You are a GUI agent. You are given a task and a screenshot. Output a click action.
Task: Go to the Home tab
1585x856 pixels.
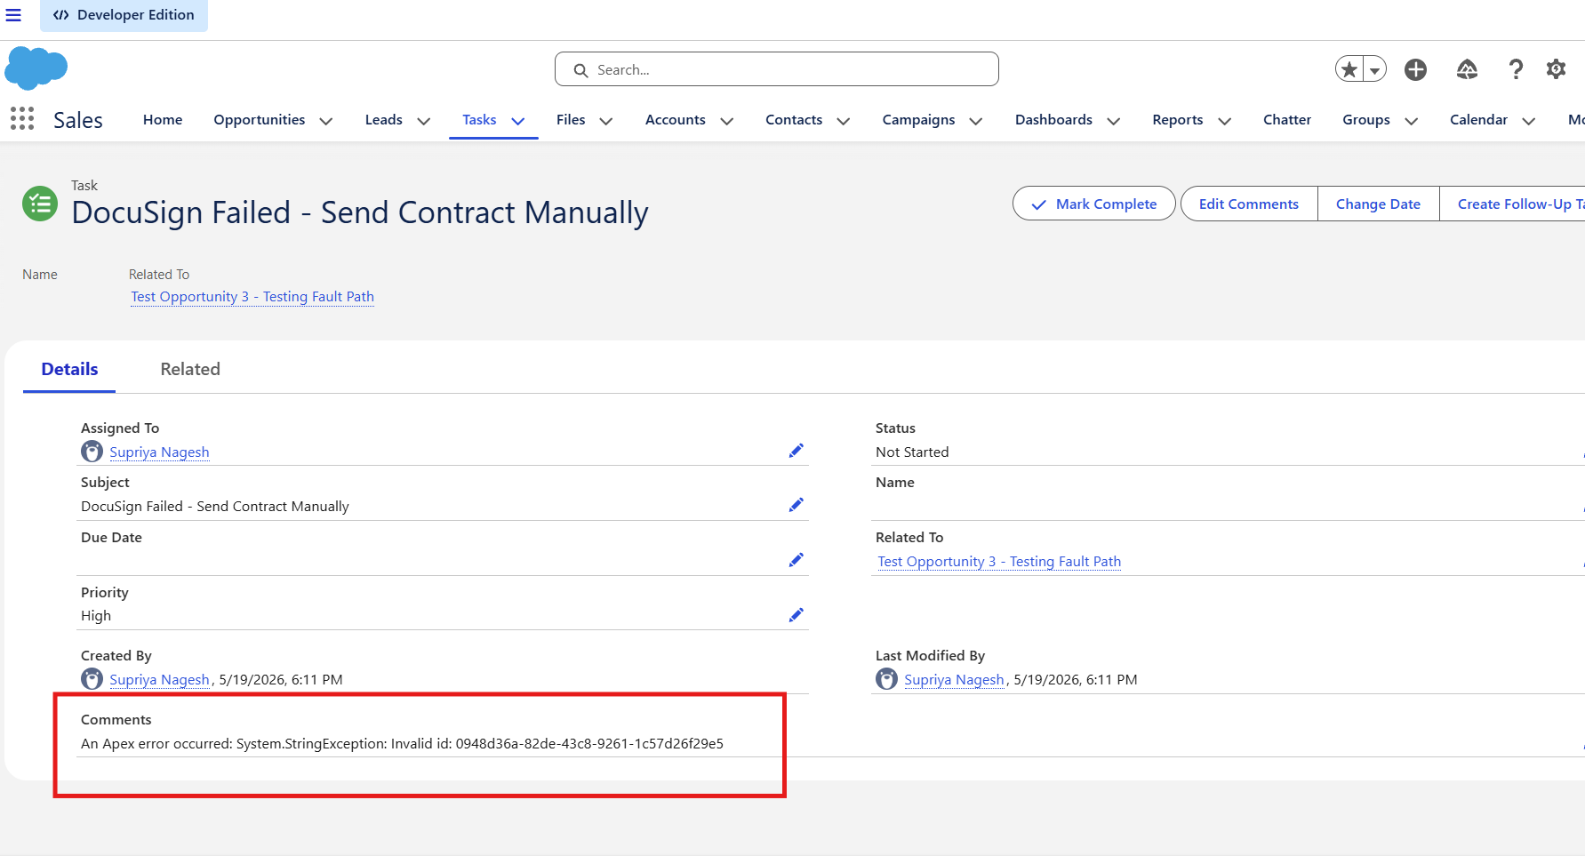point(163,120)
